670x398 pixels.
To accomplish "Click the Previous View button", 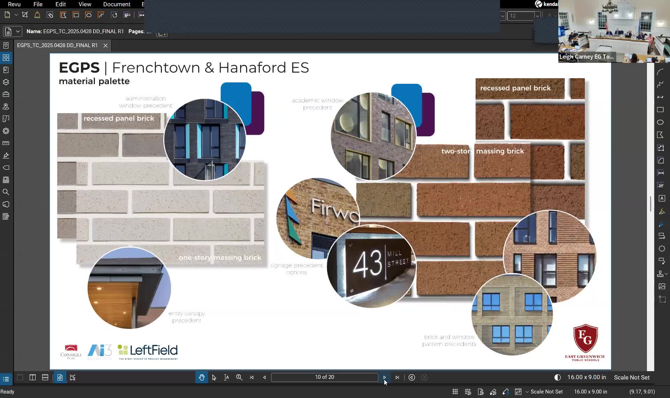I will pyautogui.click(x=412, y=377).
